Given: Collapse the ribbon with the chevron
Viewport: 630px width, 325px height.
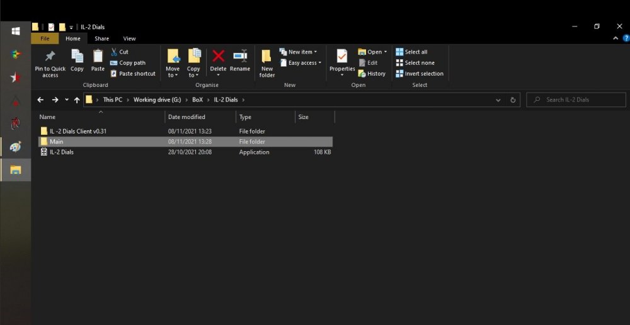Looking at the screenshot, I should [x=616, y=38].
